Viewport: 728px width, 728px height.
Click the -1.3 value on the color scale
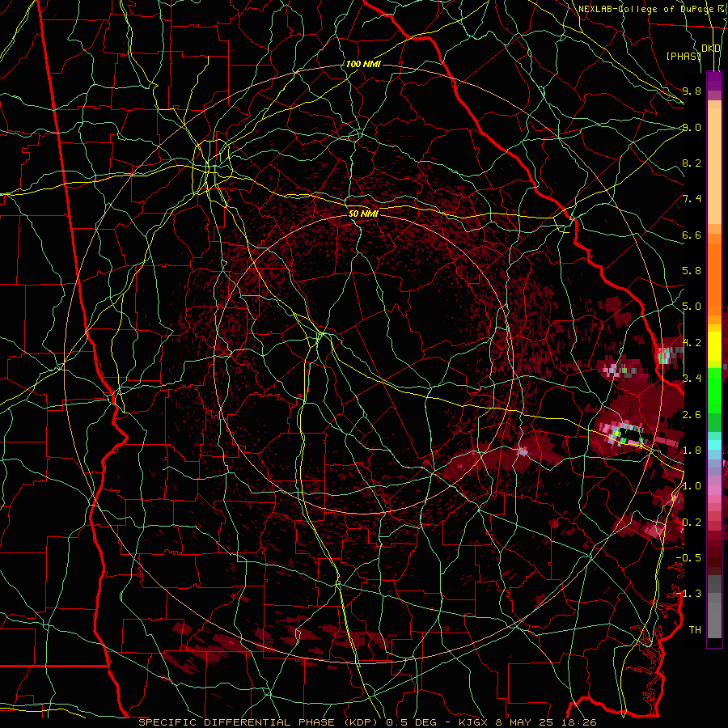(x=688, y=594)
